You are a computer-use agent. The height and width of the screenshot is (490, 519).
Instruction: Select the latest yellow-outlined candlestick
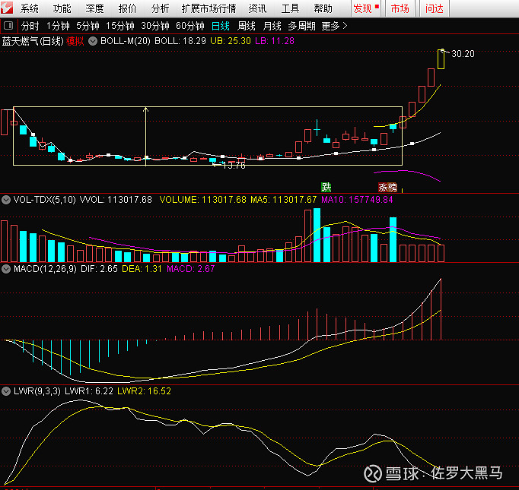(x=441, y=59)
